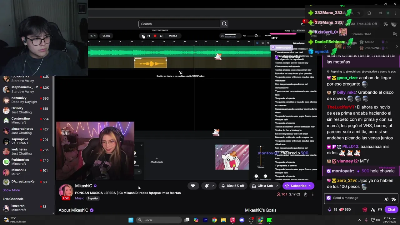Open the Bits: 5% off offer
400x225 pixels.
pyautogui.click(x=233, y=186)
